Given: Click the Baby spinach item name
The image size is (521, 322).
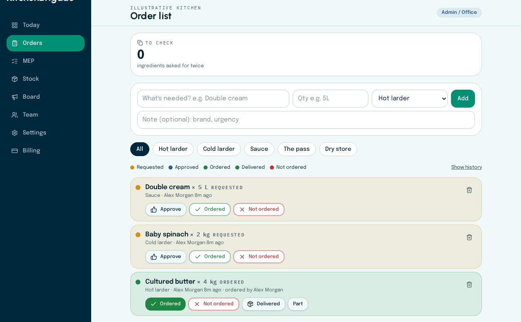Looking at the screenshot, I should (167, 234).
